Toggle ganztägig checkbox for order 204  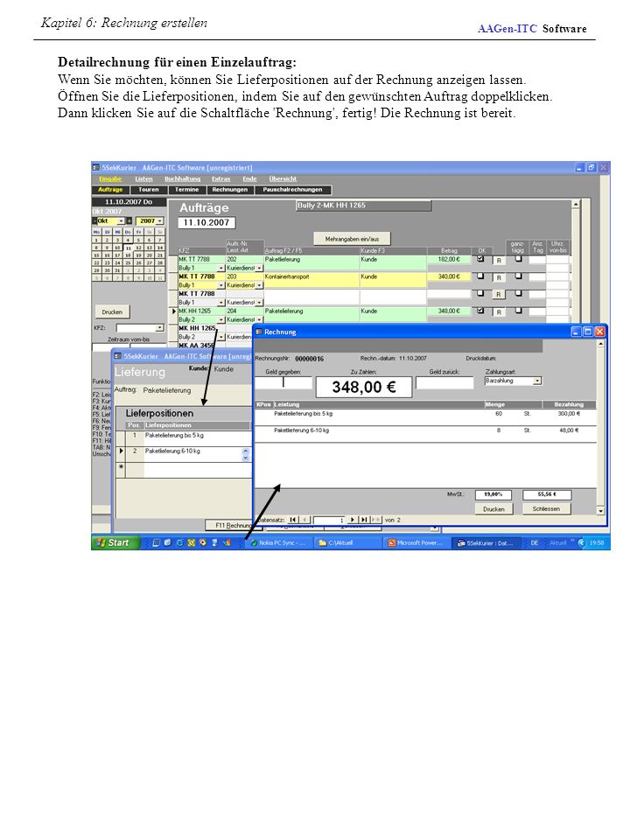click(x=518, y=310)
